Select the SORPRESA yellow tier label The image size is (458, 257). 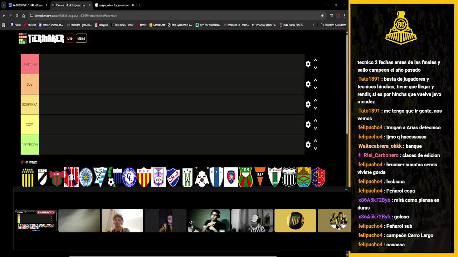pyautogui.click(x=30, y=105)
